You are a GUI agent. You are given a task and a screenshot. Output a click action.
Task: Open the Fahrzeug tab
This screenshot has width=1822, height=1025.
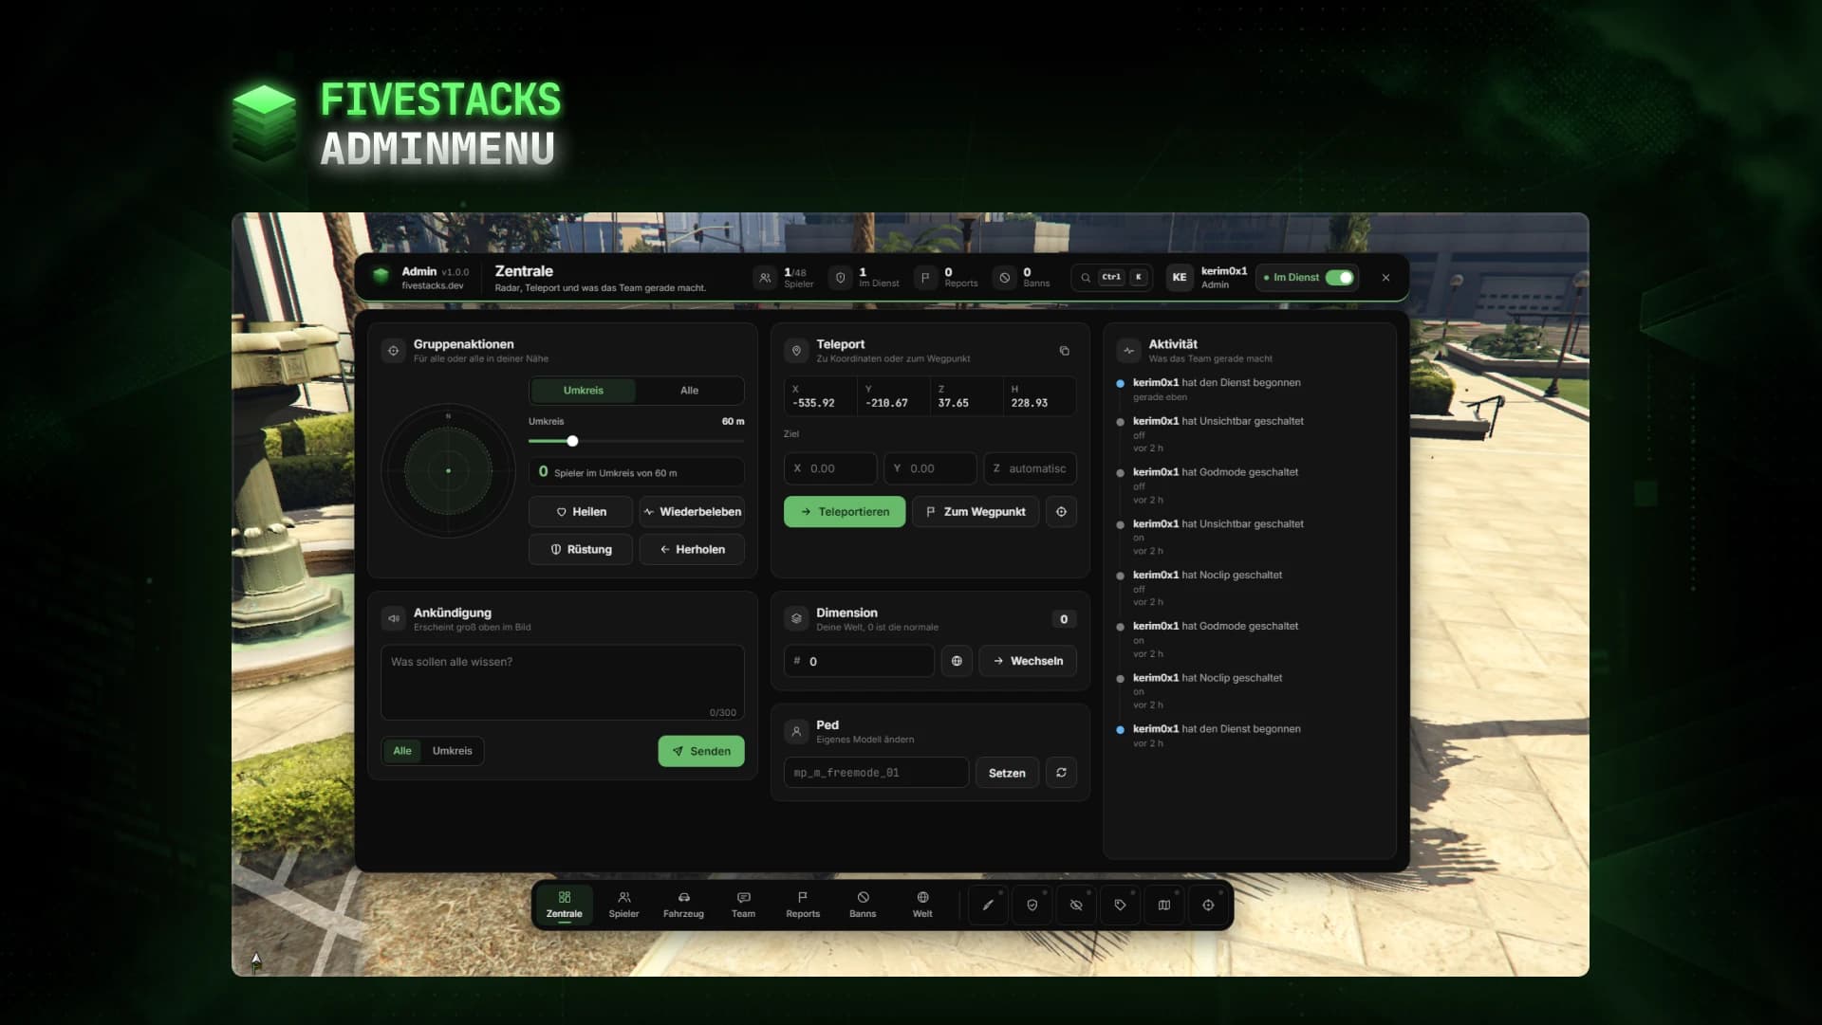pos(683,905)
